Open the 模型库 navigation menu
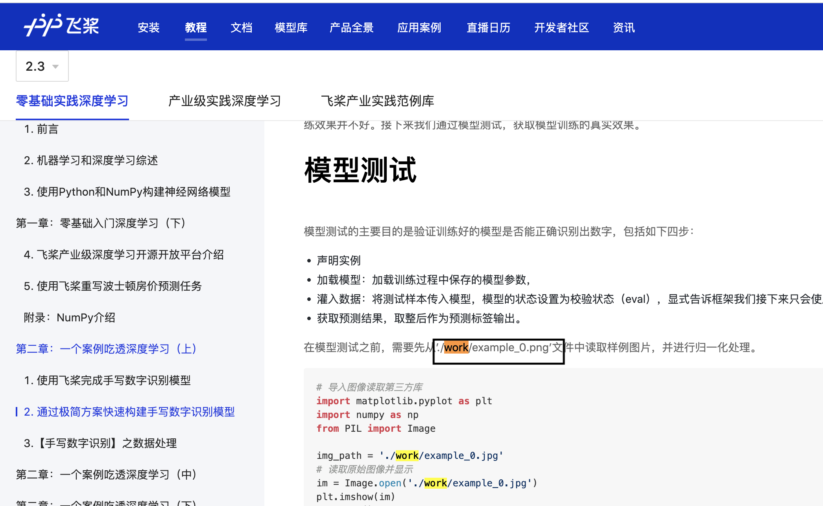The height and width of the screenshot is (506, 823). pos(291,27)
